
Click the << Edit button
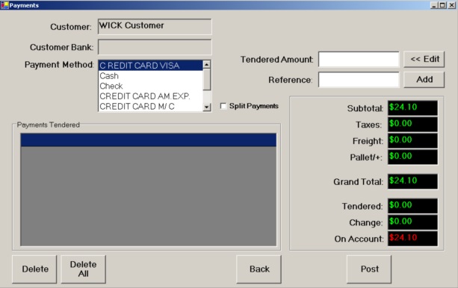424,59
